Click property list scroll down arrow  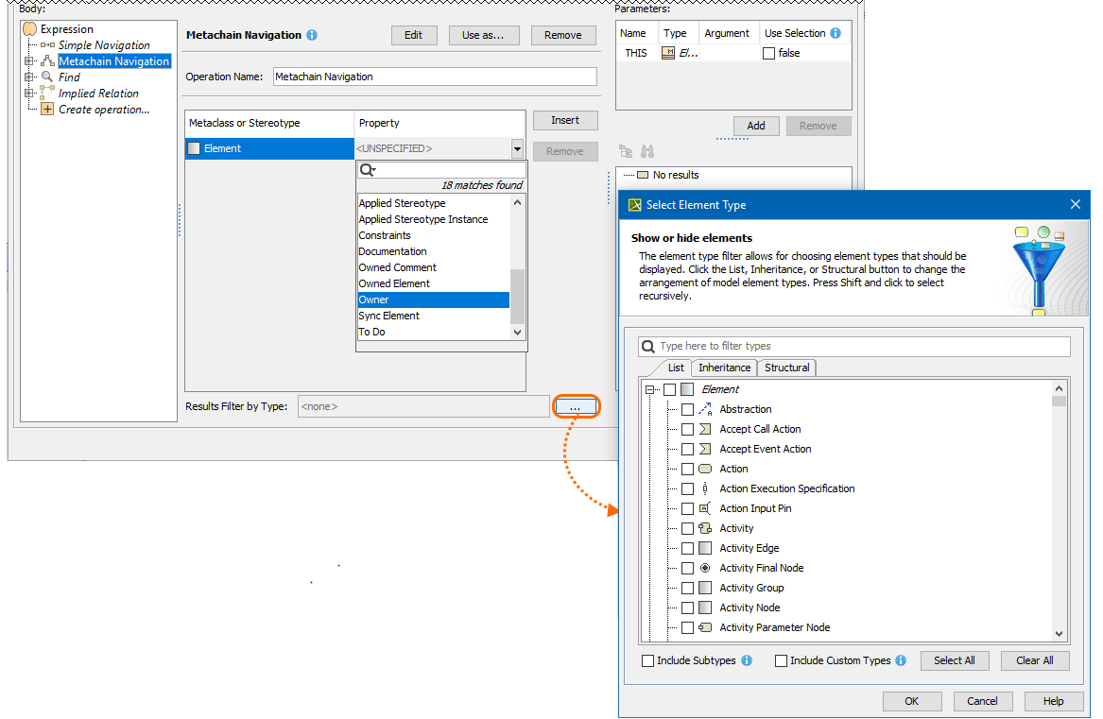tap(517, 332)
